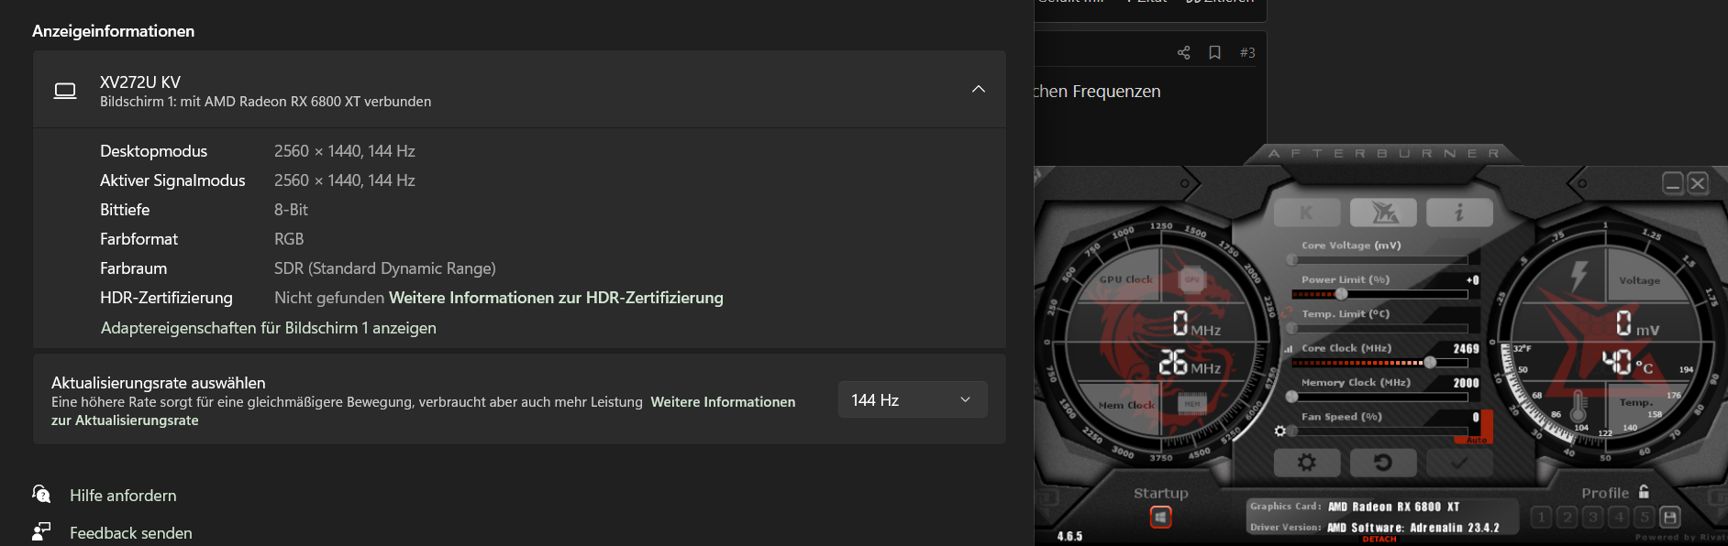Select the 'SDR (Standard Dynamic Range)' value
The image size is (1728, 546).
(x=385, y=268)
